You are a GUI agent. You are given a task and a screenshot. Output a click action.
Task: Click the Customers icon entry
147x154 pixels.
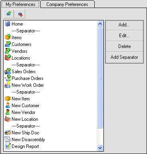(x=8, y=44)
